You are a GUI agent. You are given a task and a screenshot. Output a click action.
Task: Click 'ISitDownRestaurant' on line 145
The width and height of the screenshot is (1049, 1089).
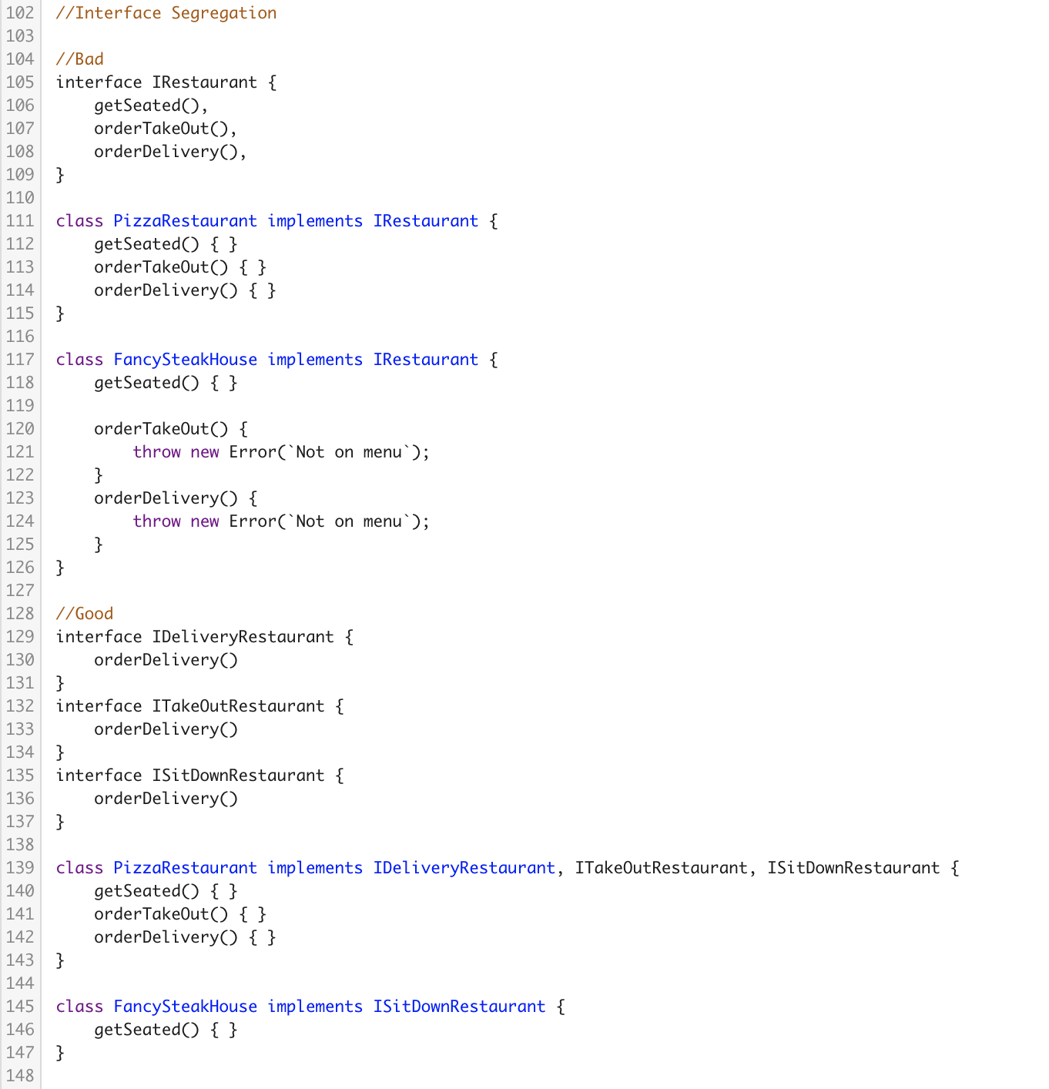point(460,1007)
